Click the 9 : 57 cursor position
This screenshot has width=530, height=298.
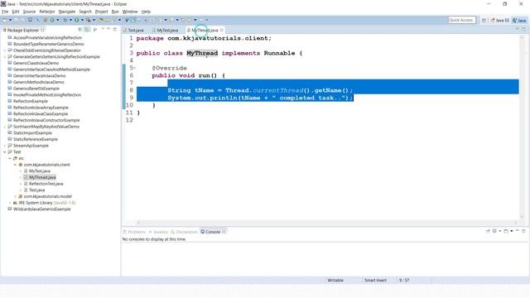click(x=404, y=280)
